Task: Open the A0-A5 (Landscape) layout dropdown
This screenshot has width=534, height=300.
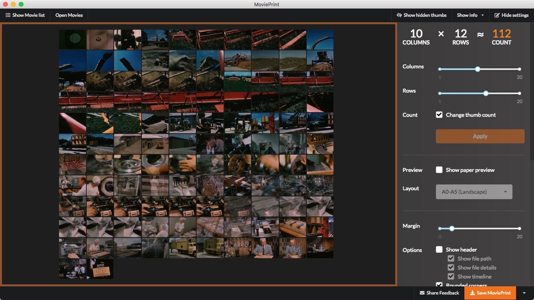Action: pyautogui.click(x=474, y=192)
